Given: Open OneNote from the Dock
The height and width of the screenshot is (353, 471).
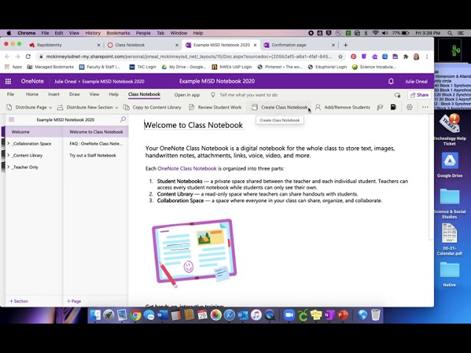Looking at the screenshot, I should click(x=329, y=315).
